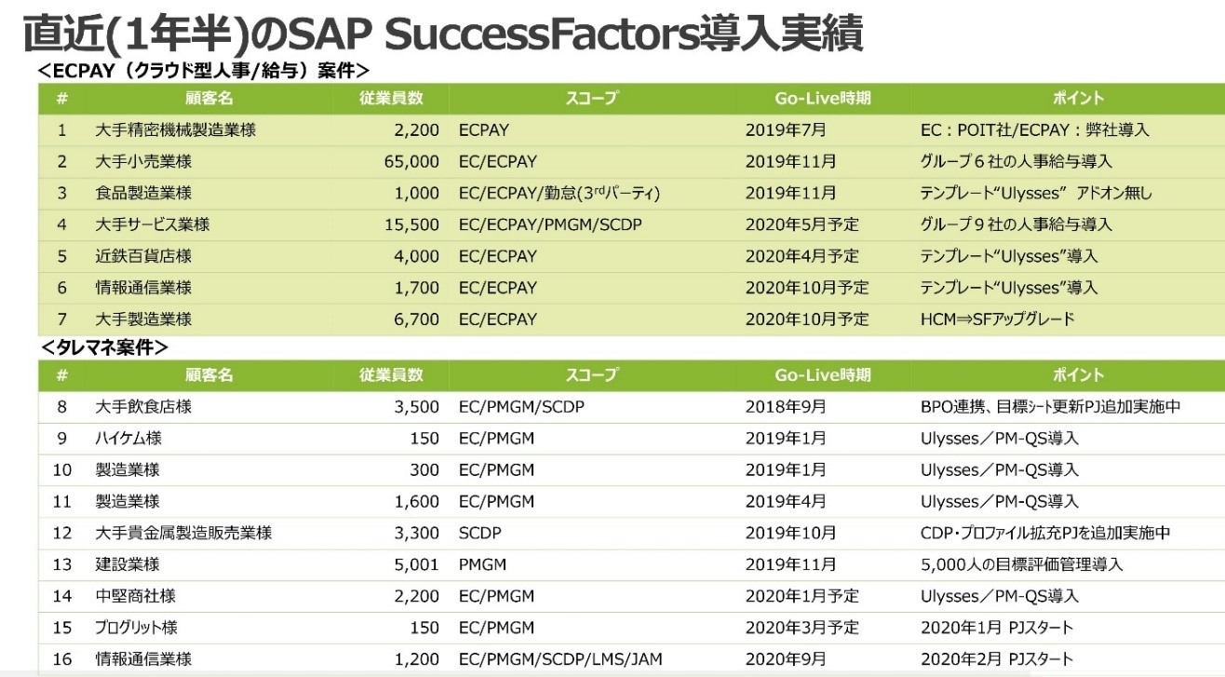
Task: Click the 大手小売業様 customer name
Action: click(x=143, y=162)
